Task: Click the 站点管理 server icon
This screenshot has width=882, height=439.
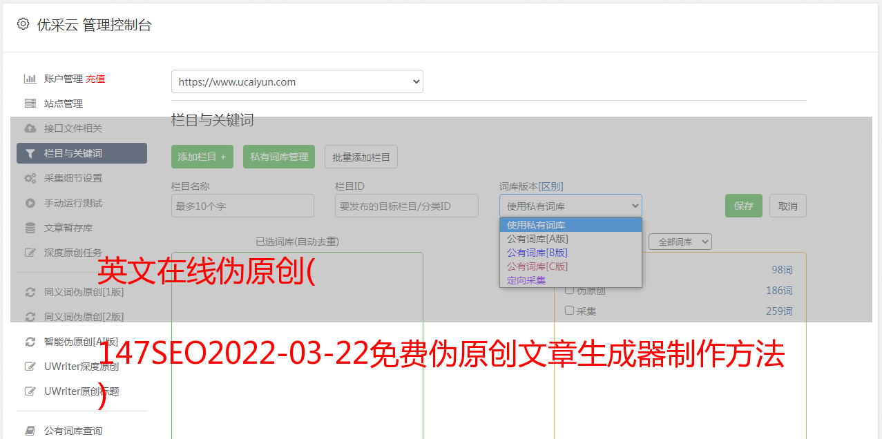Action: pos(30,104)
